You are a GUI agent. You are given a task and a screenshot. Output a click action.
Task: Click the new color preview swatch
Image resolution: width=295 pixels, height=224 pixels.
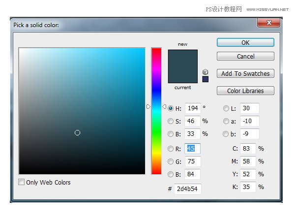coord(182,58)
